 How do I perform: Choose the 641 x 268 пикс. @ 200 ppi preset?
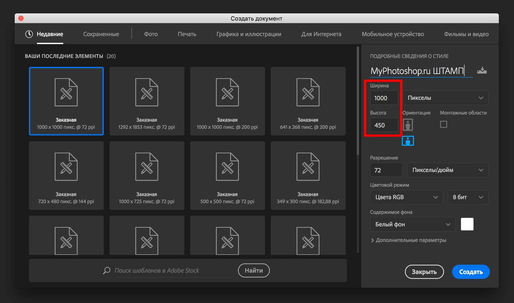pyautogui.click(x=308, y=101)
